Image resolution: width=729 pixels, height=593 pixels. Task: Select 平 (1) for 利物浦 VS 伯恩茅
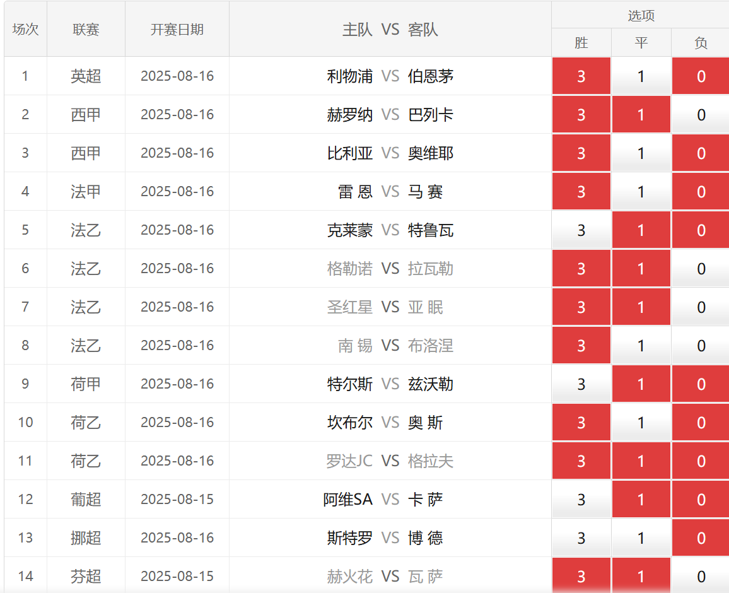tap(641, 76)
